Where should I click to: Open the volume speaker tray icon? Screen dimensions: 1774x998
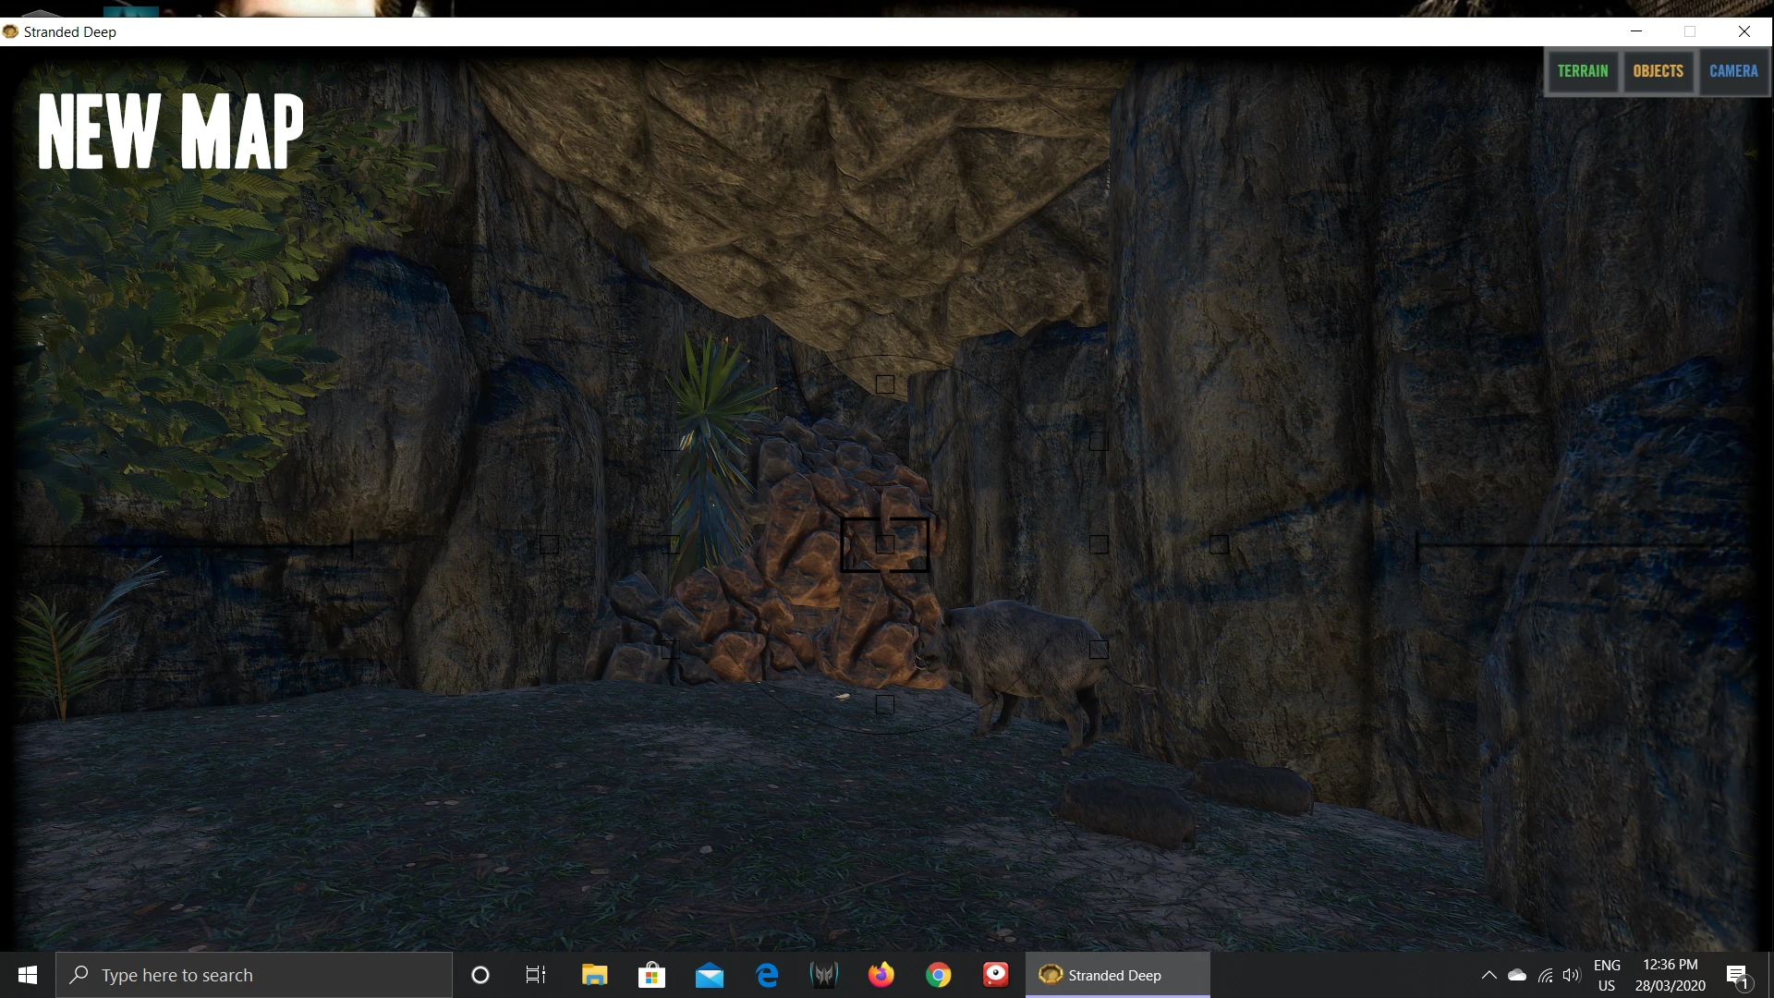point(1572,975)
